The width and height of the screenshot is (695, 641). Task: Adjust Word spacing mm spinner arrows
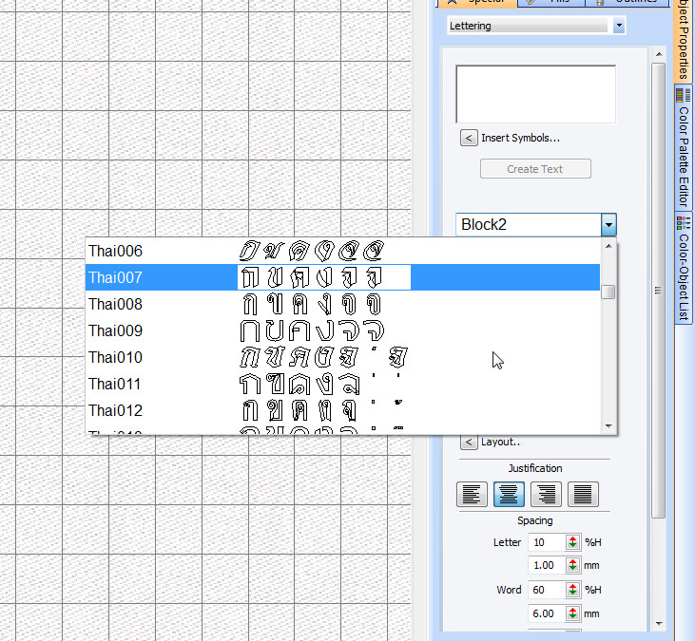[x=573, y=613]
